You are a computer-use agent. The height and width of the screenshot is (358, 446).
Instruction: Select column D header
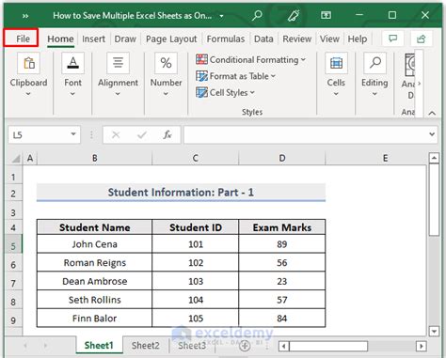point(282,159)
